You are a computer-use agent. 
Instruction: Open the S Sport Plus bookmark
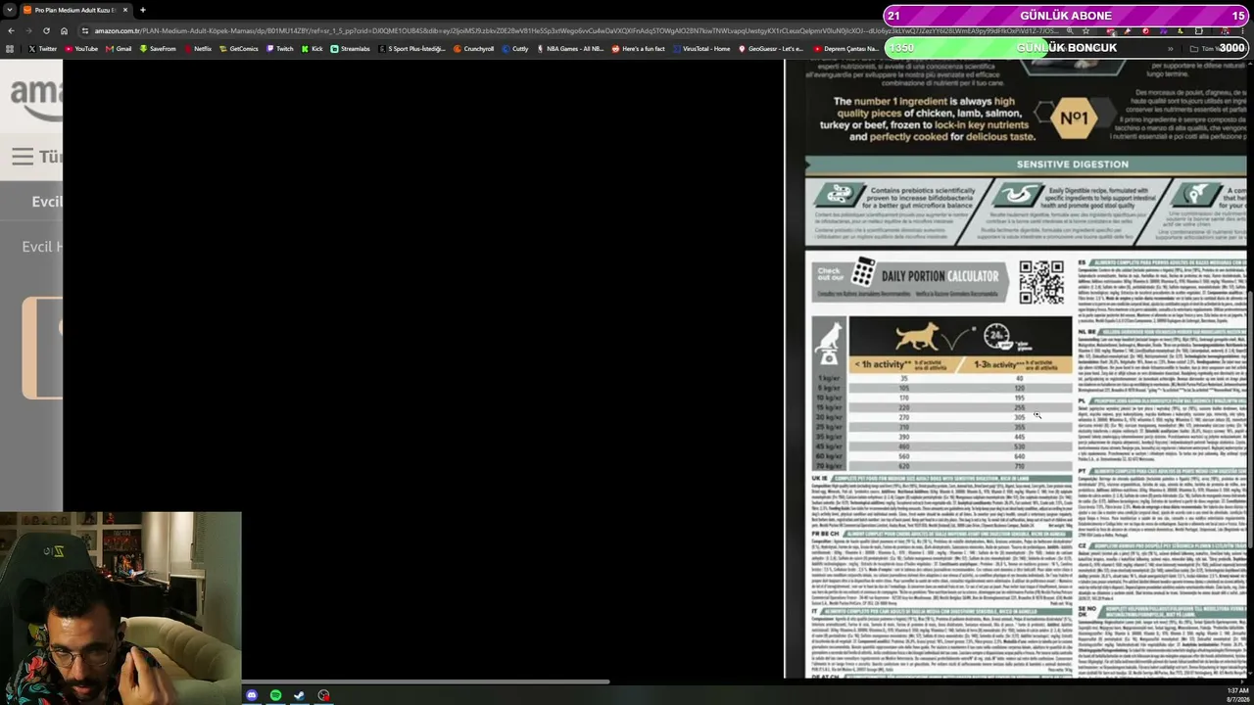coord(411,48)
